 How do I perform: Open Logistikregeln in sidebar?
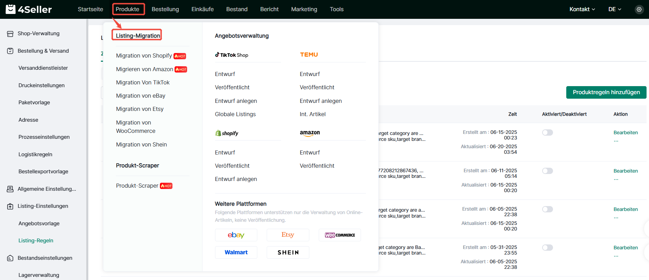point(35,154)
